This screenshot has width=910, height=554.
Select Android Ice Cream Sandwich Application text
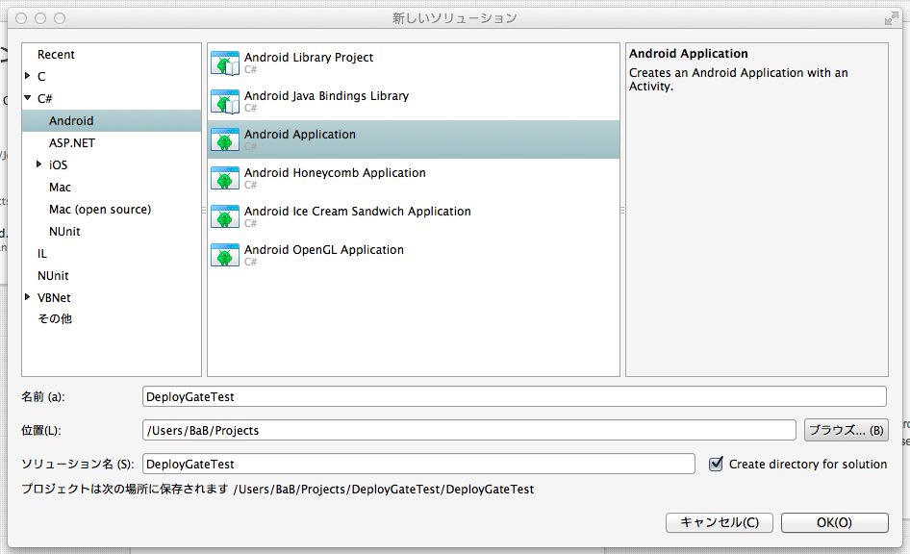[358, 212]
